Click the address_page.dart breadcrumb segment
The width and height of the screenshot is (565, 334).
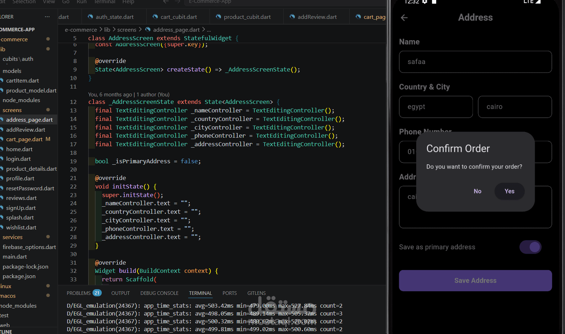(x=176, y=30)
